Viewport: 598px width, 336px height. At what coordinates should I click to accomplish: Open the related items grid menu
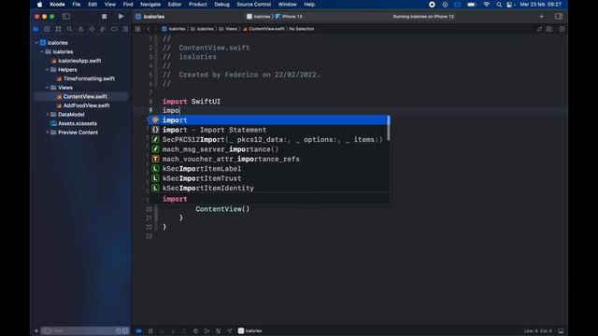click(x=137, y=29)
